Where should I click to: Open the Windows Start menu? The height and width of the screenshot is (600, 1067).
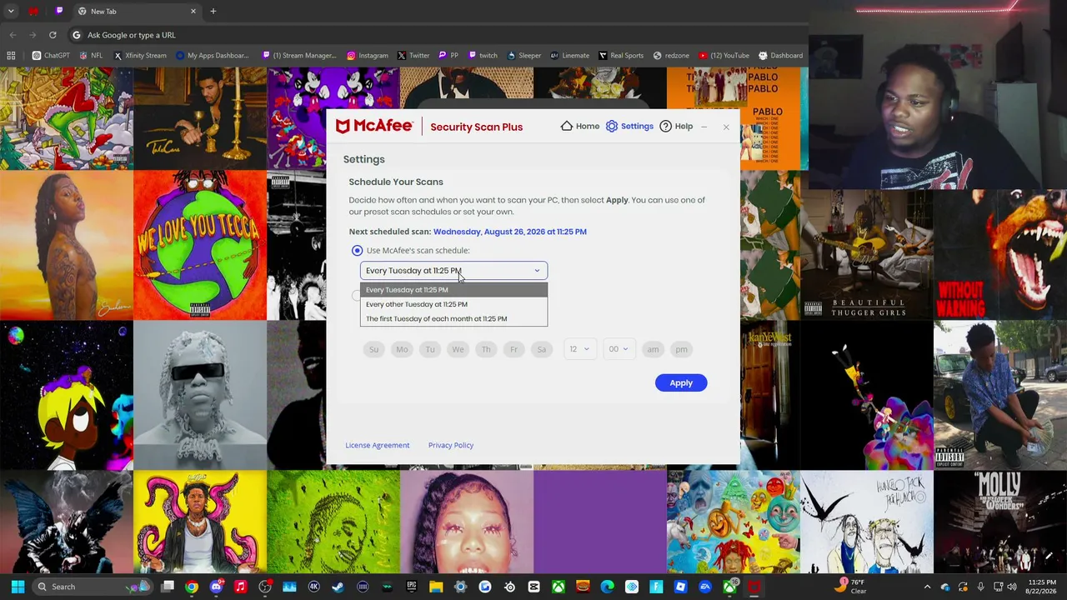click(x=18, y=587)
